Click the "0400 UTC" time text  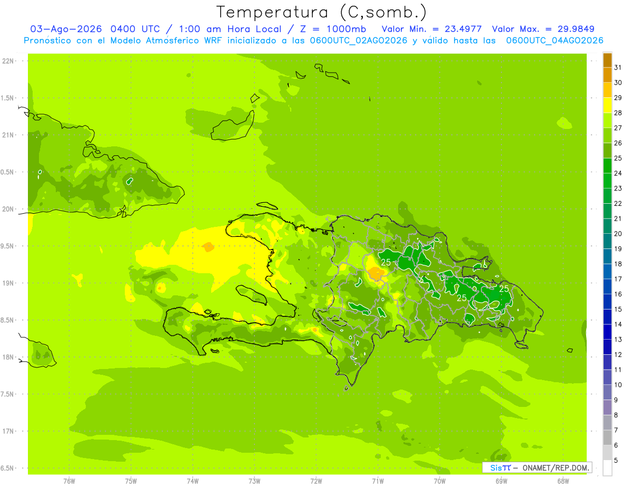click(x=135, y=29)
